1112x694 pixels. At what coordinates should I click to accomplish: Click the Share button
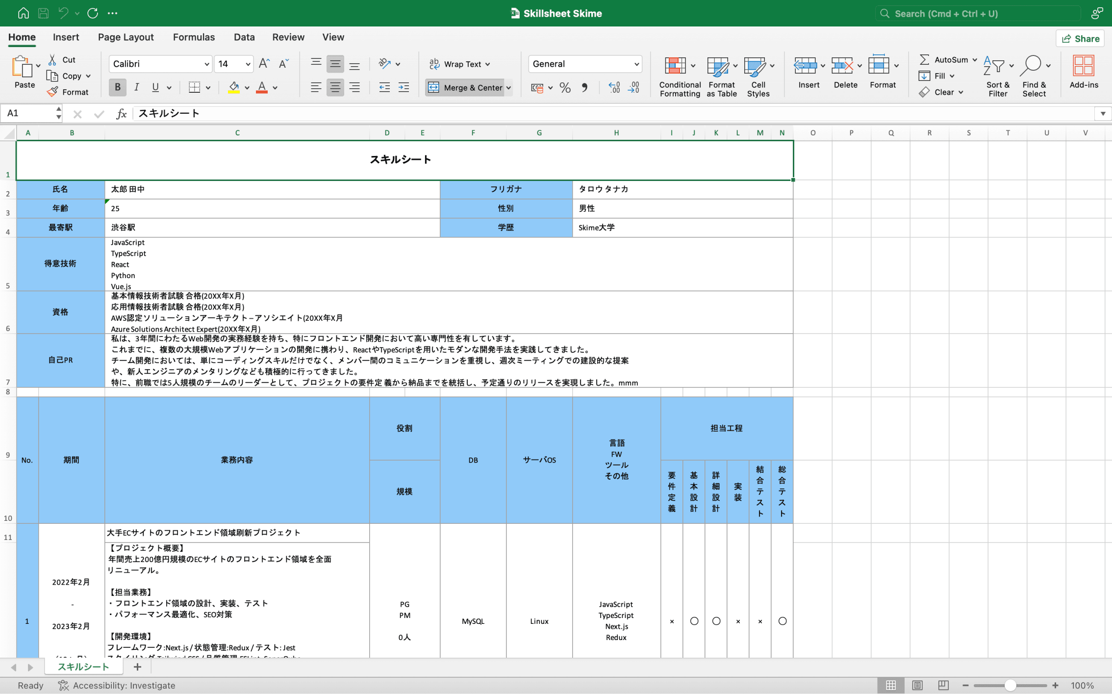(1081, 39)
